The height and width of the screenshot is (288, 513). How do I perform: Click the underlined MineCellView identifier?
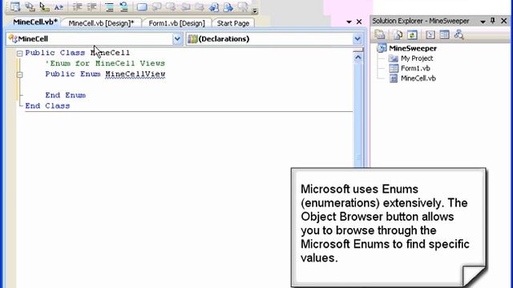(135, 74)
